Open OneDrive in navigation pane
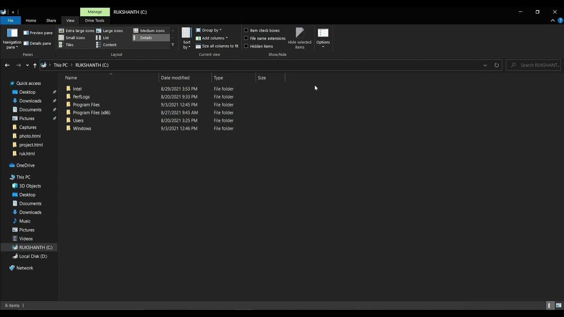This screenshot has width=564, height=317. point(25,166)
